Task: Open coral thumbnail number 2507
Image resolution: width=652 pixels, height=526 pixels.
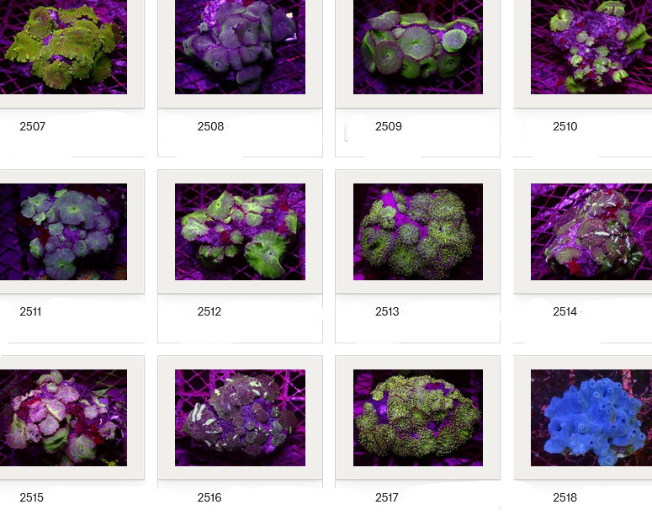Action: [63, 46]
